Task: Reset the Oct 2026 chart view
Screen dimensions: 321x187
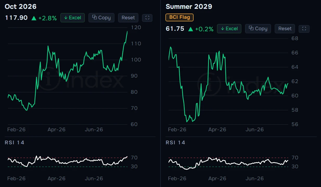Action: 128,18
